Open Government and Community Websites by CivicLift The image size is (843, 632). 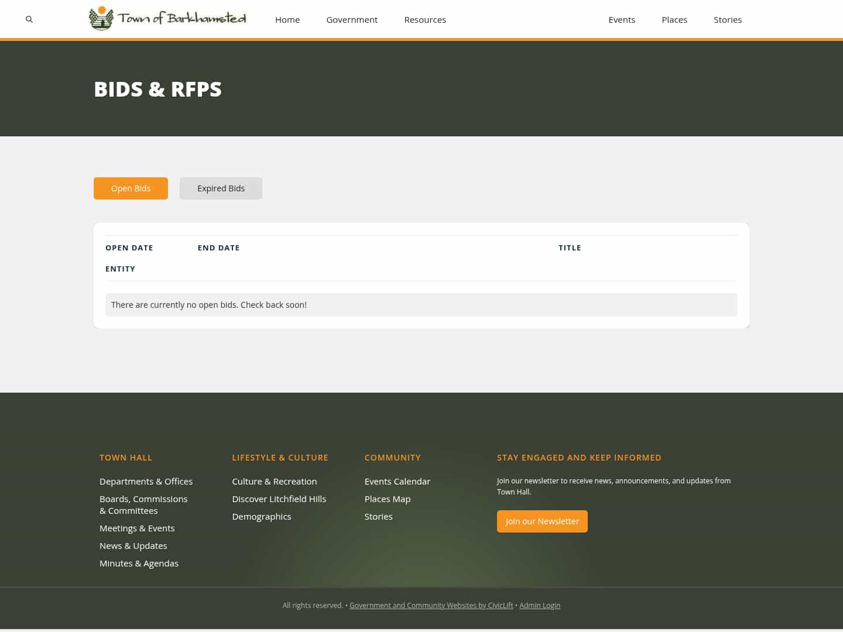pyautogui.click(x=431, y=605)
